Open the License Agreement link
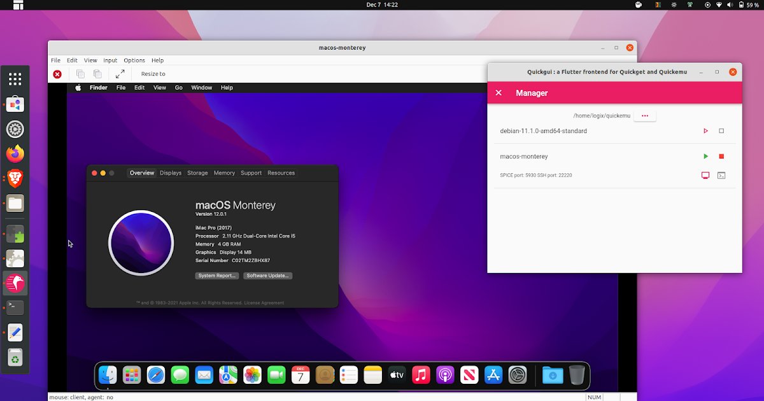Image resolution: width=764 pixels, height=401 pixels. (264, 303)
